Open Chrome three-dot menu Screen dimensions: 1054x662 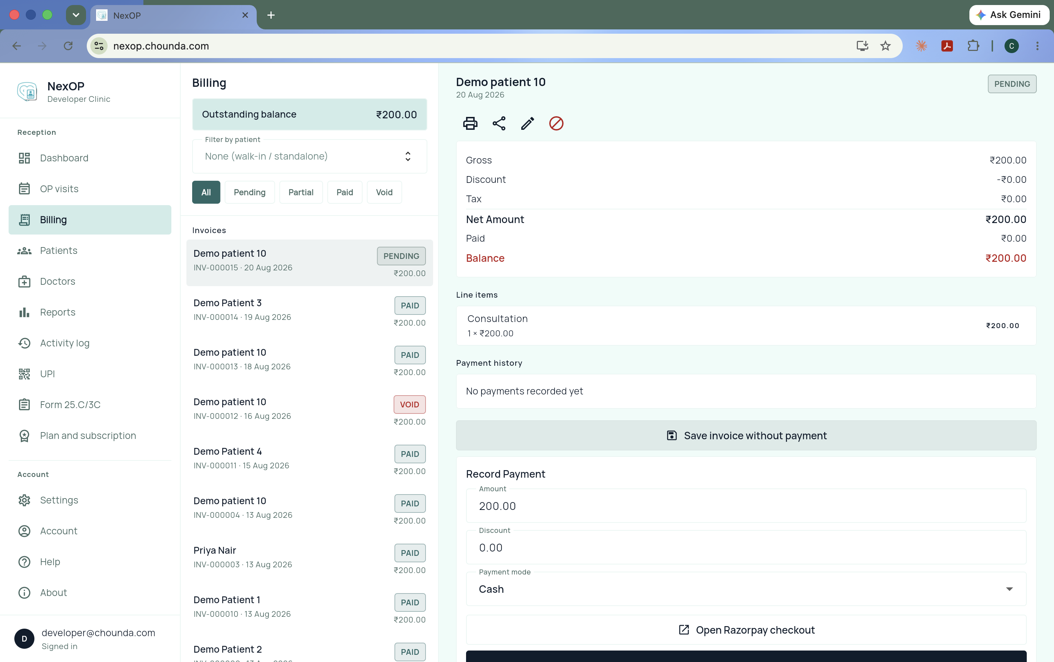click(1038, 46)
